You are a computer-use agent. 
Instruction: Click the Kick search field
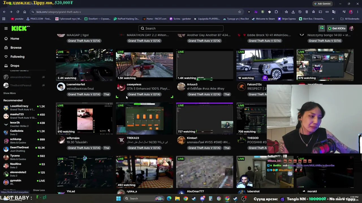[x=181, y=28]
